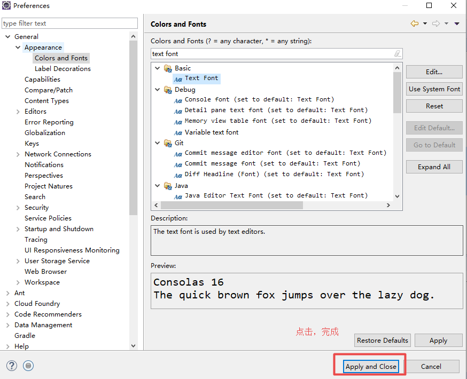Image resolution: width=467 pixels, height=379 pixels.
Task: Click the font list scroll down arrow
Action: point(397,196)
